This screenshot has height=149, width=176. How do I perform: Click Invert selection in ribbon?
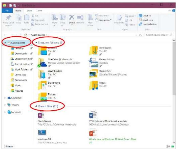[148, 24]
